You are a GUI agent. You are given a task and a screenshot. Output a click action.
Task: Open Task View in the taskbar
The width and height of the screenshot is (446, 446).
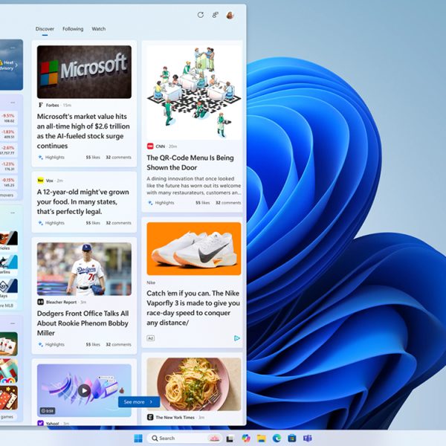[230, 439]
